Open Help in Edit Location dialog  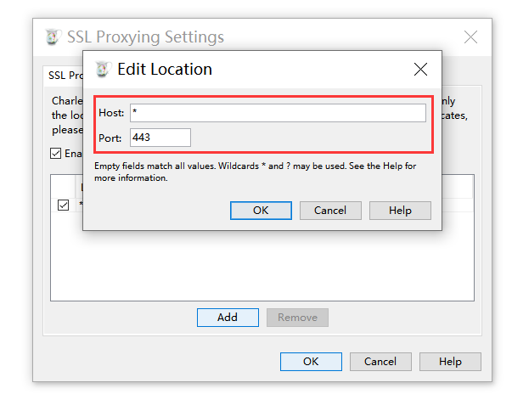pos(400,211)
